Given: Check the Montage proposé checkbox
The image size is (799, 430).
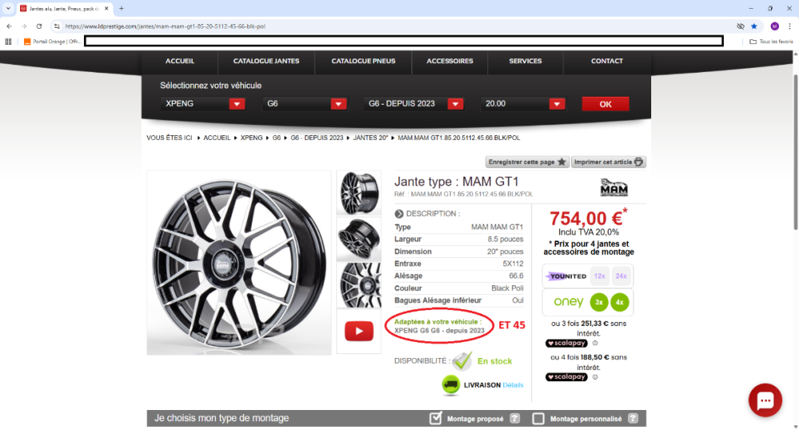Looking at the screenshot, I should 435,418.
